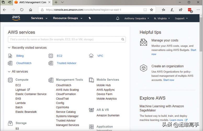Click the Compute category icon
Screen dimensions: 203x131
[10, 80]
